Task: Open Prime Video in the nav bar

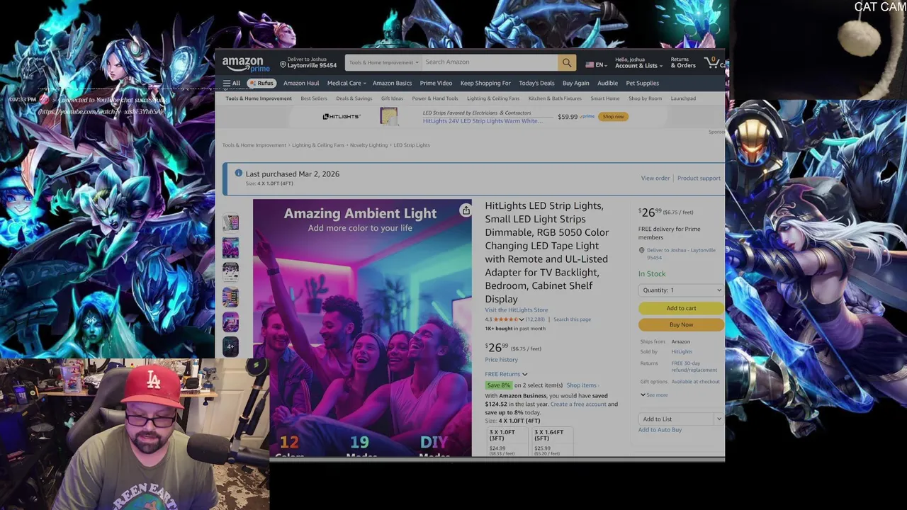Action: click(436, 83)
